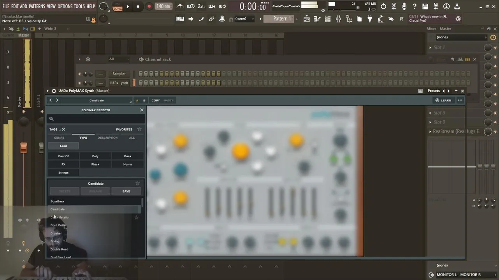Deselect the active Lead tag
This screenshot has width=499, height=280.
[63, 146]
